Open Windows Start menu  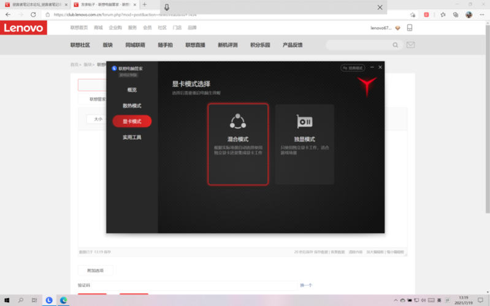point(6,300)
